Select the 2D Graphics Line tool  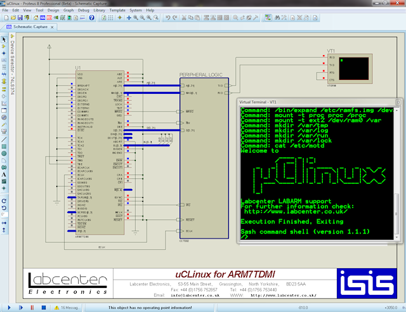pos(4,140)
